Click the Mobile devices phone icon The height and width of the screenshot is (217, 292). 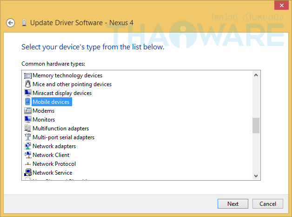click(27, 102)
